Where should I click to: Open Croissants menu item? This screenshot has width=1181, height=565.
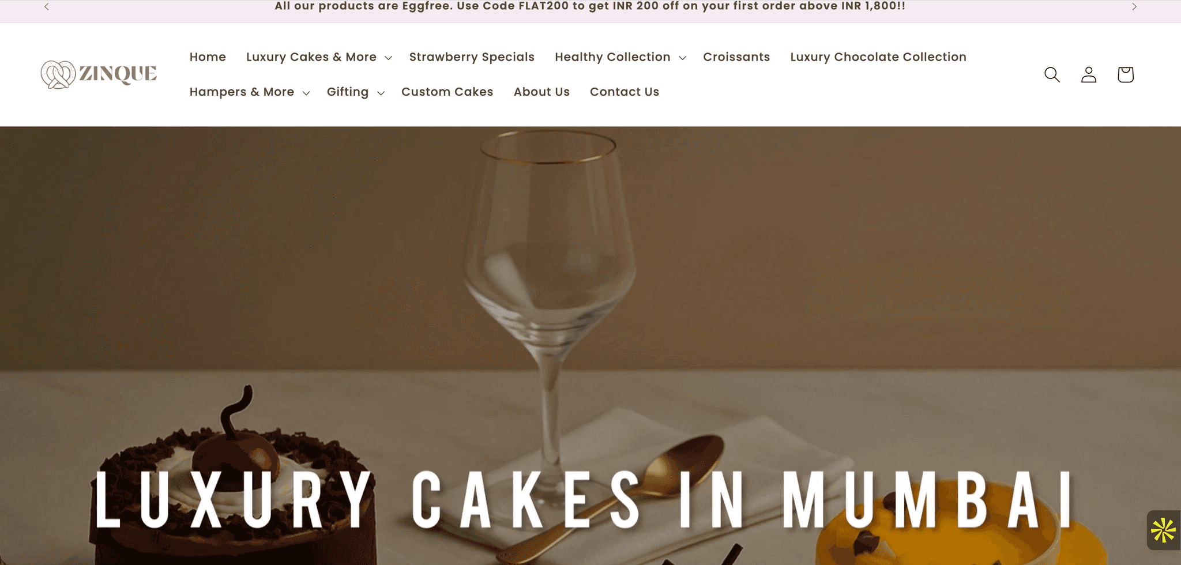click(736, 57)
